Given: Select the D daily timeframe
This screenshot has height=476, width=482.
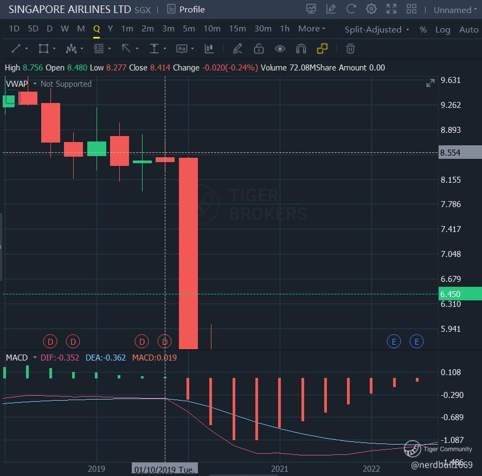Looking at the screenshot, I should click(49, 29).
